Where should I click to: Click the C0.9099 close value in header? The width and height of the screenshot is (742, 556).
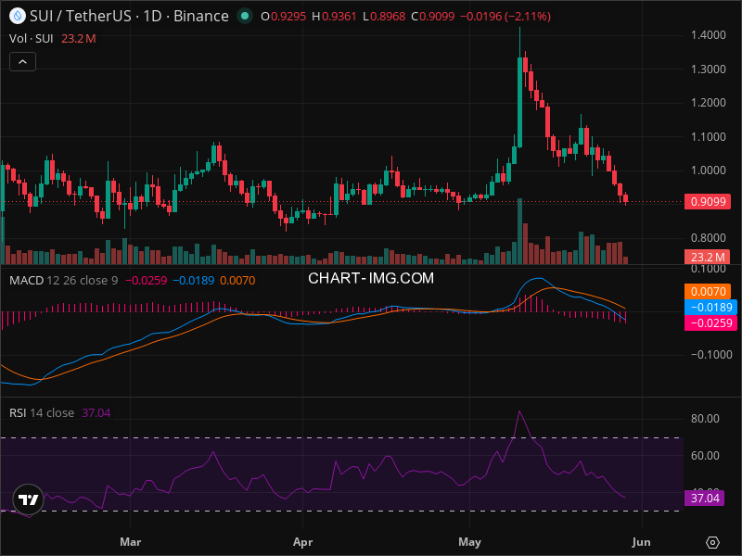point(432,16)
